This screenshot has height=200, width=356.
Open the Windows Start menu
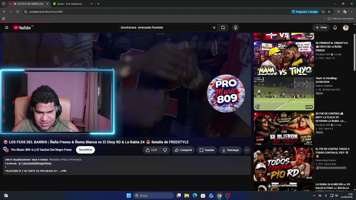(129, 196)
